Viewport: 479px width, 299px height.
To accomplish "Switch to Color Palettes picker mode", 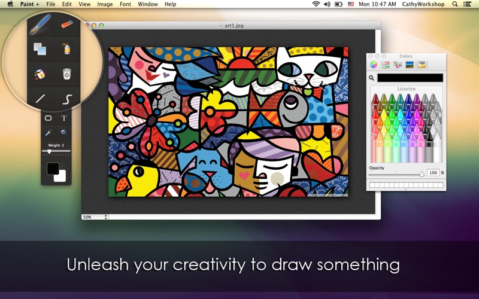I will [x=398, y=65].
